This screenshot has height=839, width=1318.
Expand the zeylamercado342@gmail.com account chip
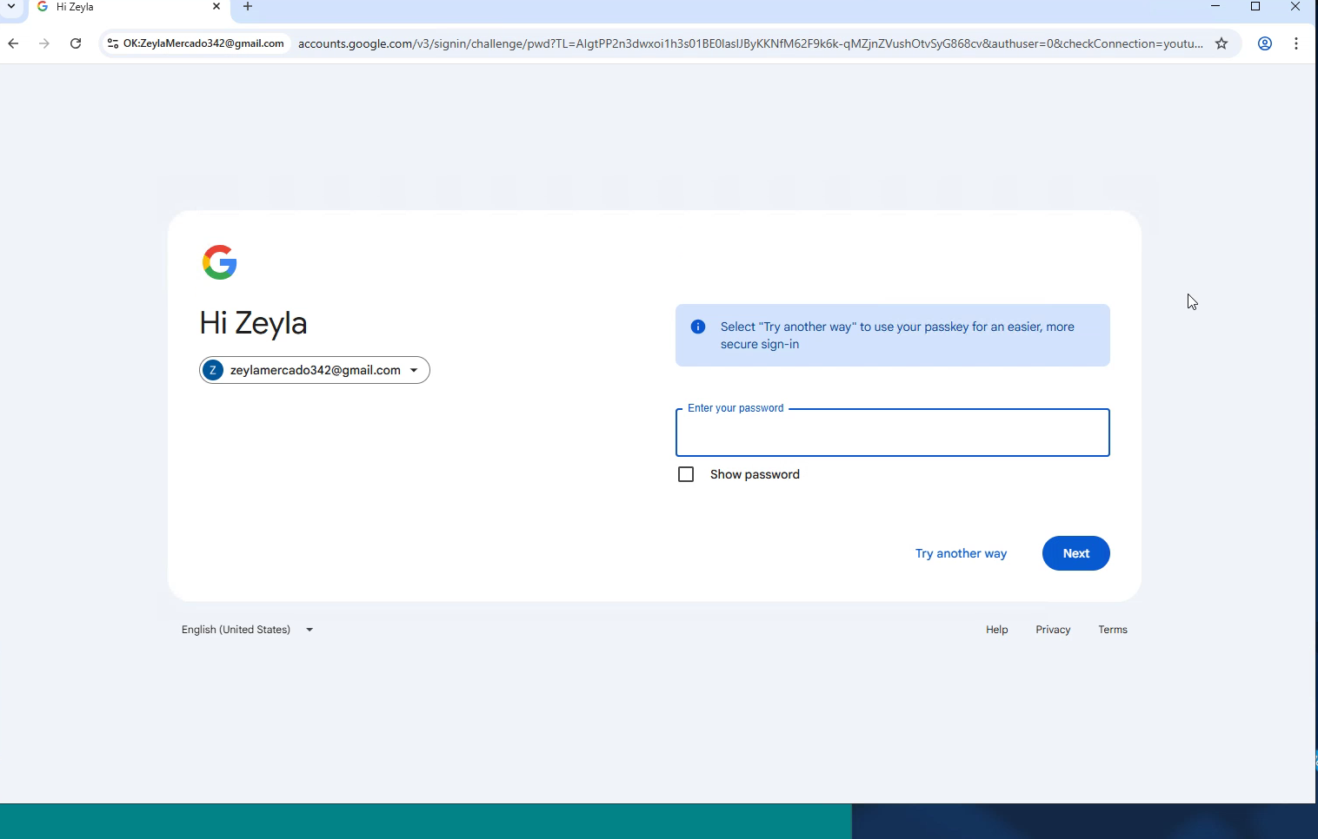coord(315,370)
